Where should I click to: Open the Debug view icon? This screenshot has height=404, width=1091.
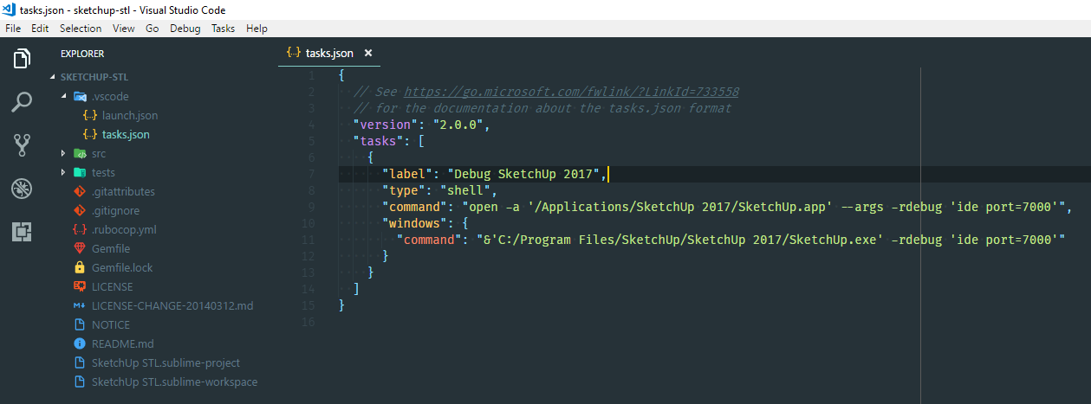tap(23, 189)
